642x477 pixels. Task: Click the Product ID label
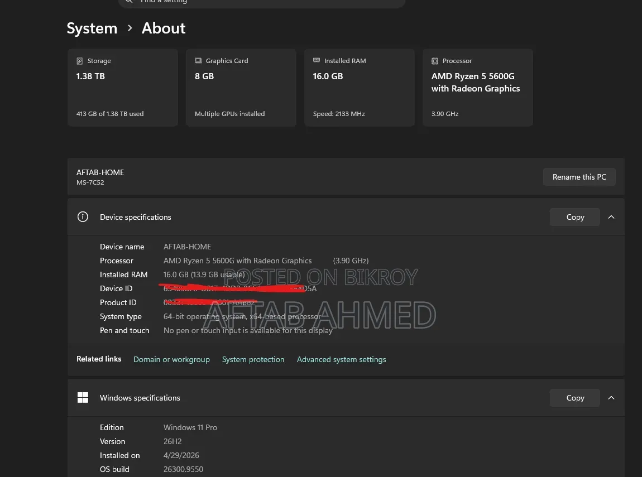(118, 302)
